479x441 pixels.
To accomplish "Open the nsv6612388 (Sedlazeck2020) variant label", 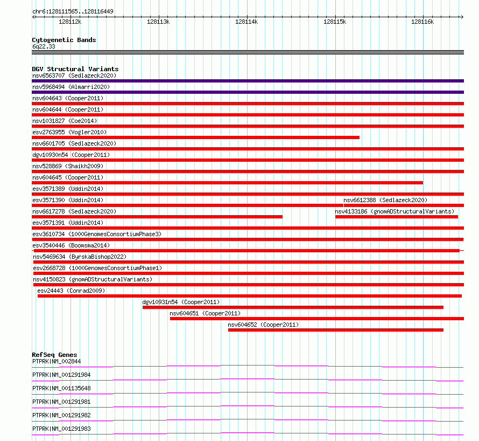I will [x=385, y=200].
